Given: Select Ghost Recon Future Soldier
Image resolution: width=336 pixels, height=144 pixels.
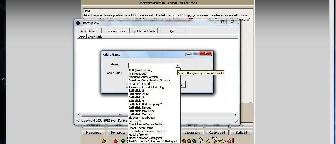Looking at the screenshot, I should pyautogui.click(x=154, y=124).
